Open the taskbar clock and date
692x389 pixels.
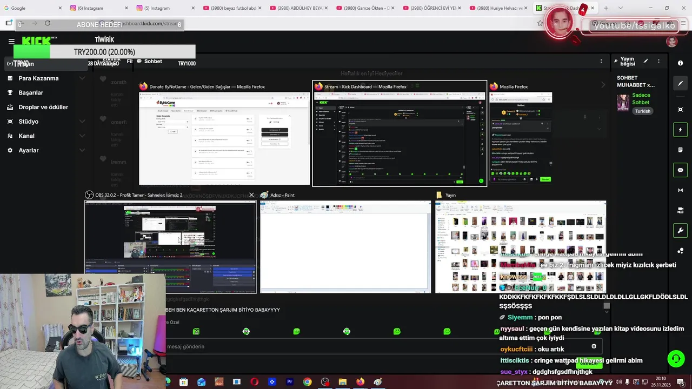coord(661,382)
